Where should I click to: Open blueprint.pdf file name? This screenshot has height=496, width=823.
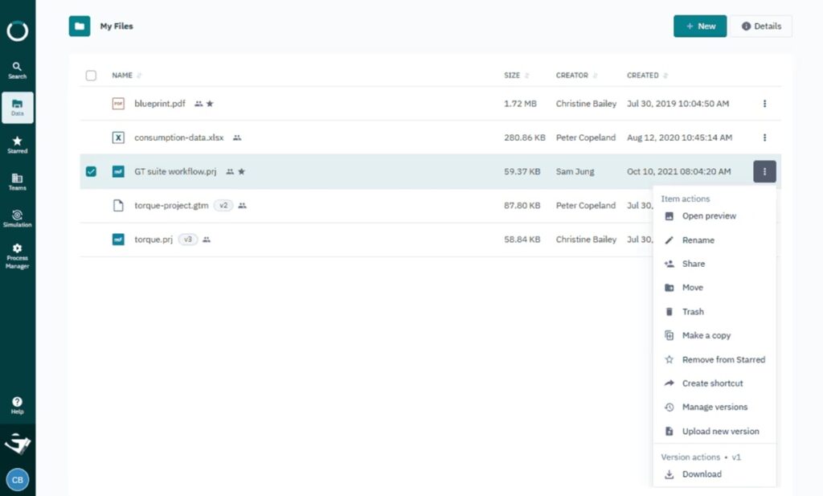(160, 104)
